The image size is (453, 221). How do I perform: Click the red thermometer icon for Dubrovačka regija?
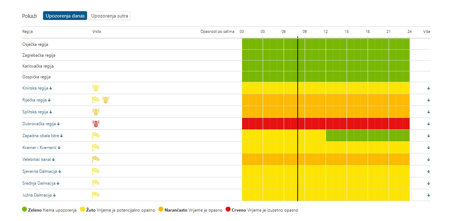(95, 124)
